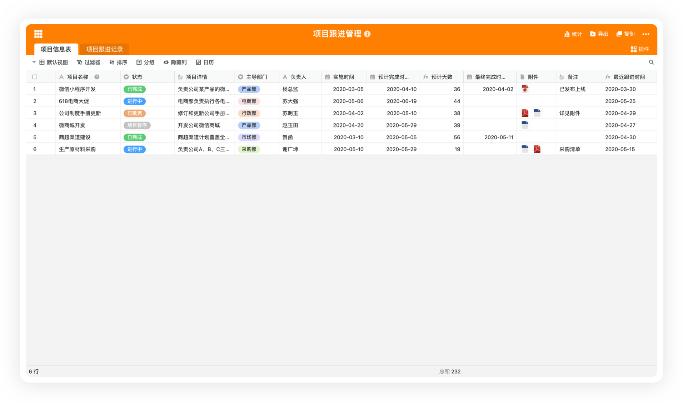Select the 微信小程序开发 project name cell
This screenshot has width=683, height=404.
coord(88,89)
